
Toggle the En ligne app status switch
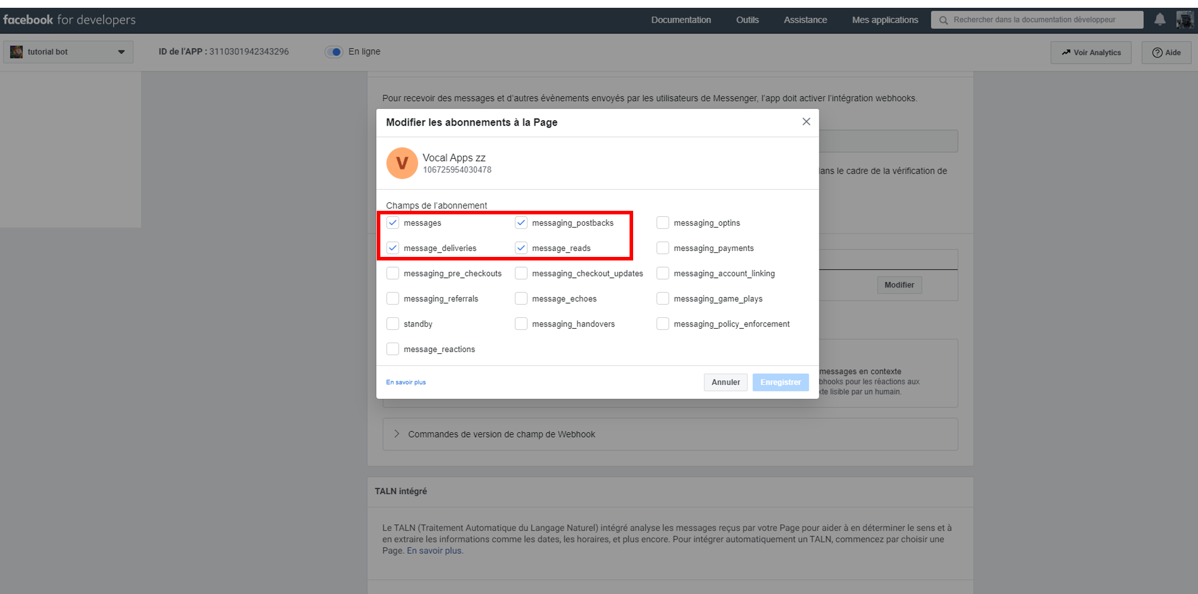pos(334,51)
